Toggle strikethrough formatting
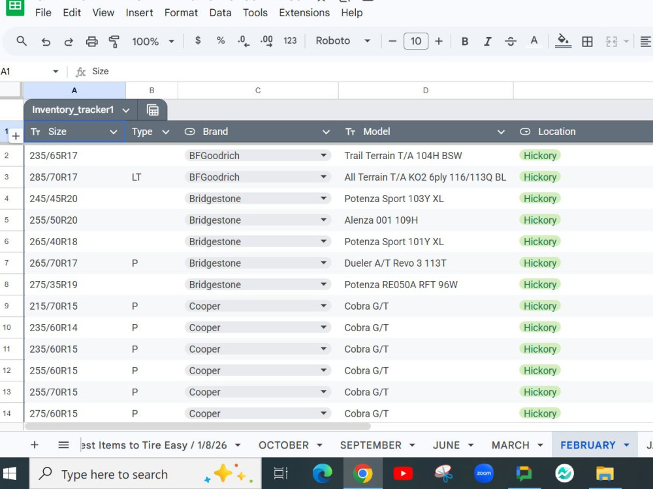 tap(510, 41)
